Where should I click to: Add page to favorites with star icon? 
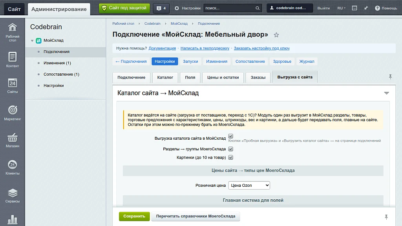(x=276, y=35)
